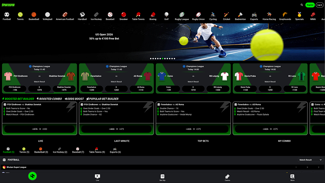
Task: Open Table Tennis in top sports bar
Action: click(x=138, y=16)
